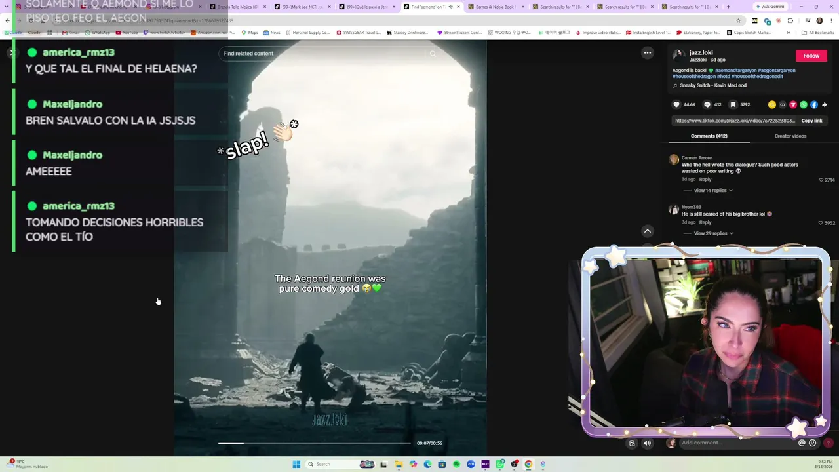Like Nyom383's comment
Image resolution: width=839 pixels, height=472 pixels.
click(x=821, y=223)
